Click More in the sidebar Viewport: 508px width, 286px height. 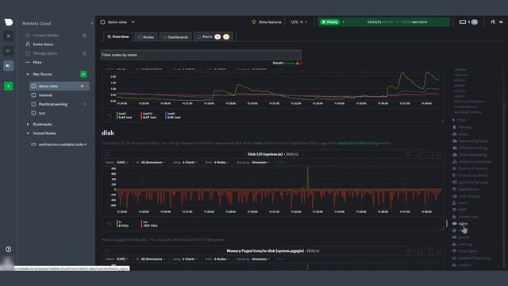[x=37, y=62]
